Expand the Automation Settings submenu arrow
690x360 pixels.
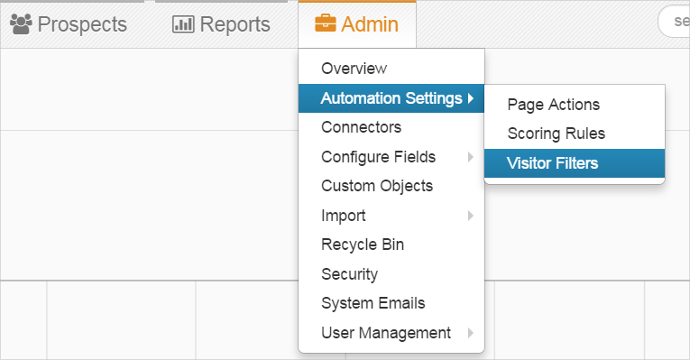point(471,98)
